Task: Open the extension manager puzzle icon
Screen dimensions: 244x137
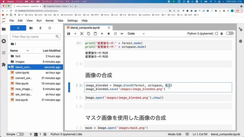Action: click(4, 65)
